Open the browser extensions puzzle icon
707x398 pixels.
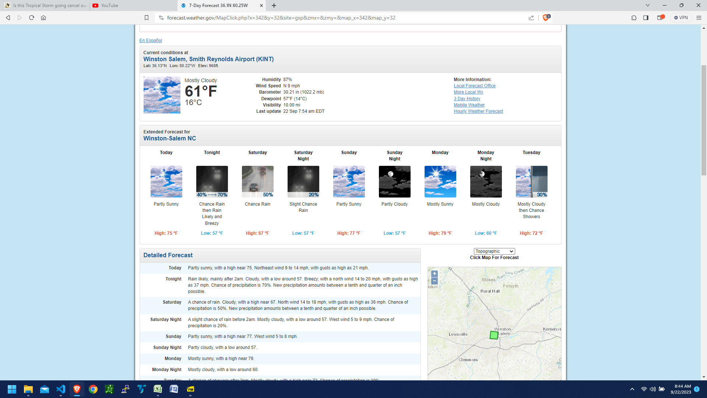click(x=634, y=18)
